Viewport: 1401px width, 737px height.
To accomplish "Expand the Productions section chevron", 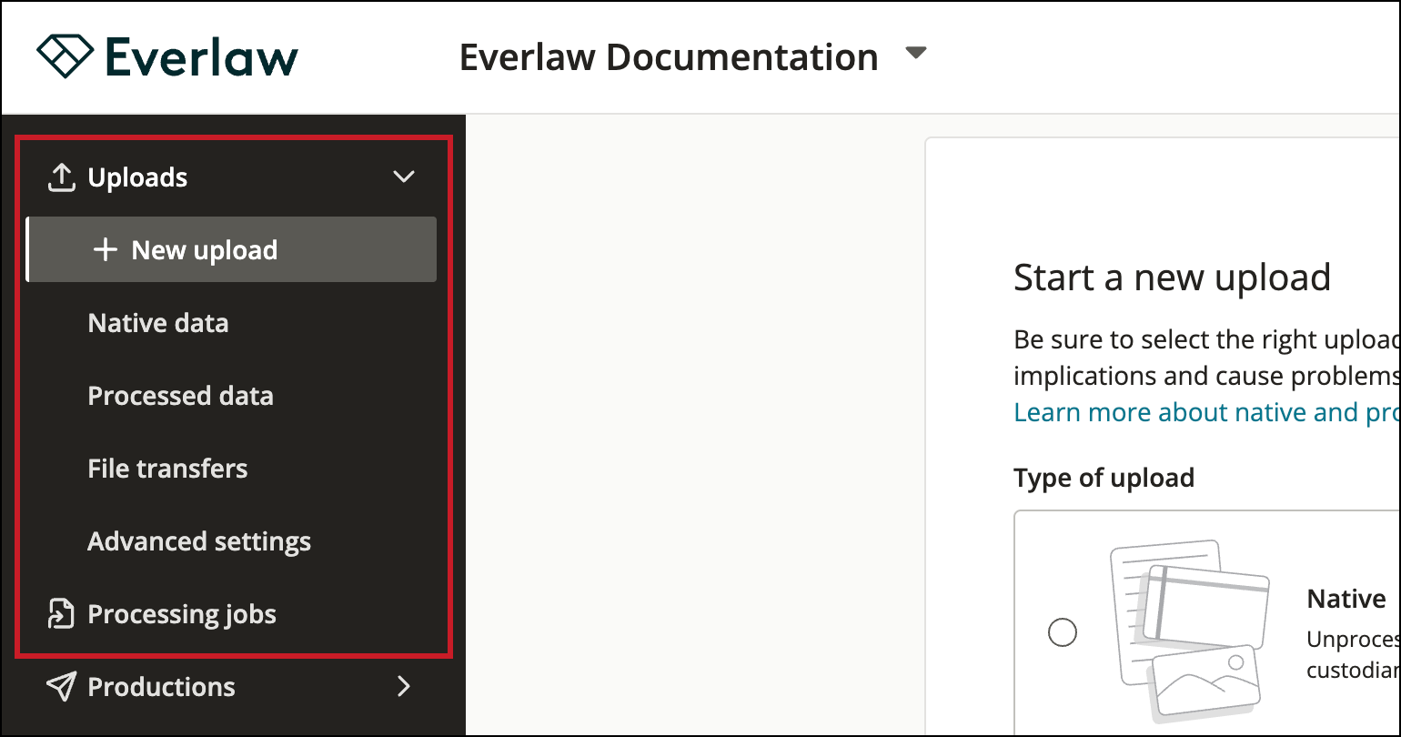I will (405, 687).
